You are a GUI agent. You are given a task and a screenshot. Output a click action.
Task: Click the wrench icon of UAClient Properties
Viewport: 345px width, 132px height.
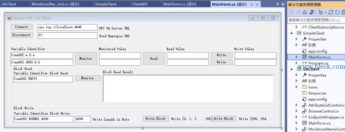[305, 75]
